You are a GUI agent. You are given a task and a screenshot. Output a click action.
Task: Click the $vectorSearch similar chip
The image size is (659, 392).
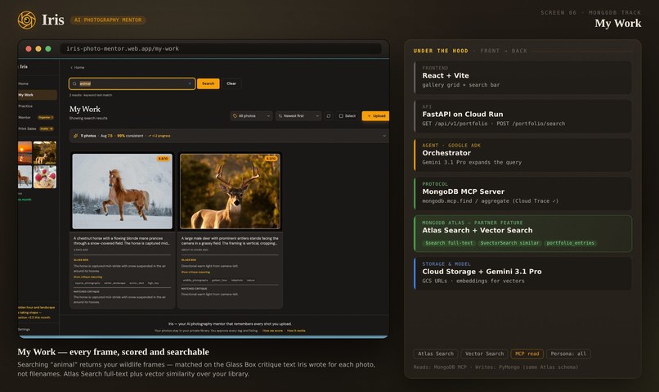click(510, 243)
